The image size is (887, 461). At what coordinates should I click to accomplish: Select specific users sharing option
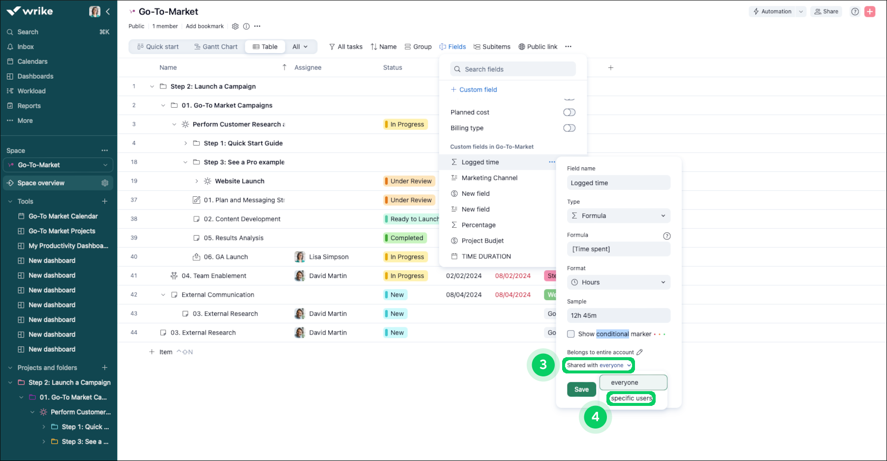(x=631, y=399)
